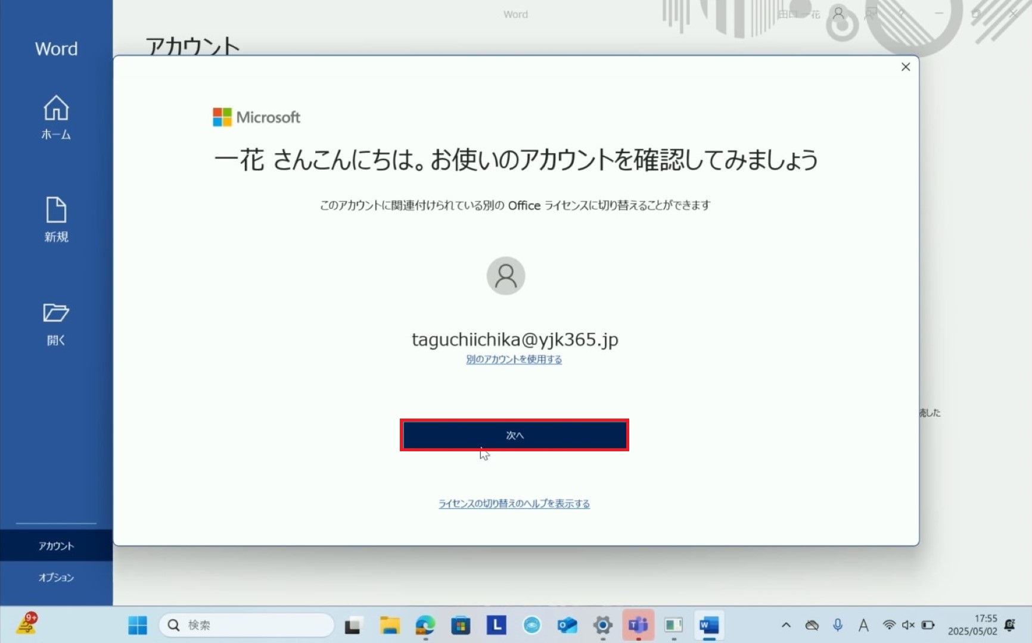
Task: Close the Microsoft account dialog
Action: (905, 67)
